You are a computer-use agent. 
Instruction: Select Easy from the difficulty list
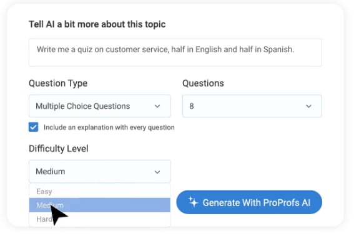[99, 191]
